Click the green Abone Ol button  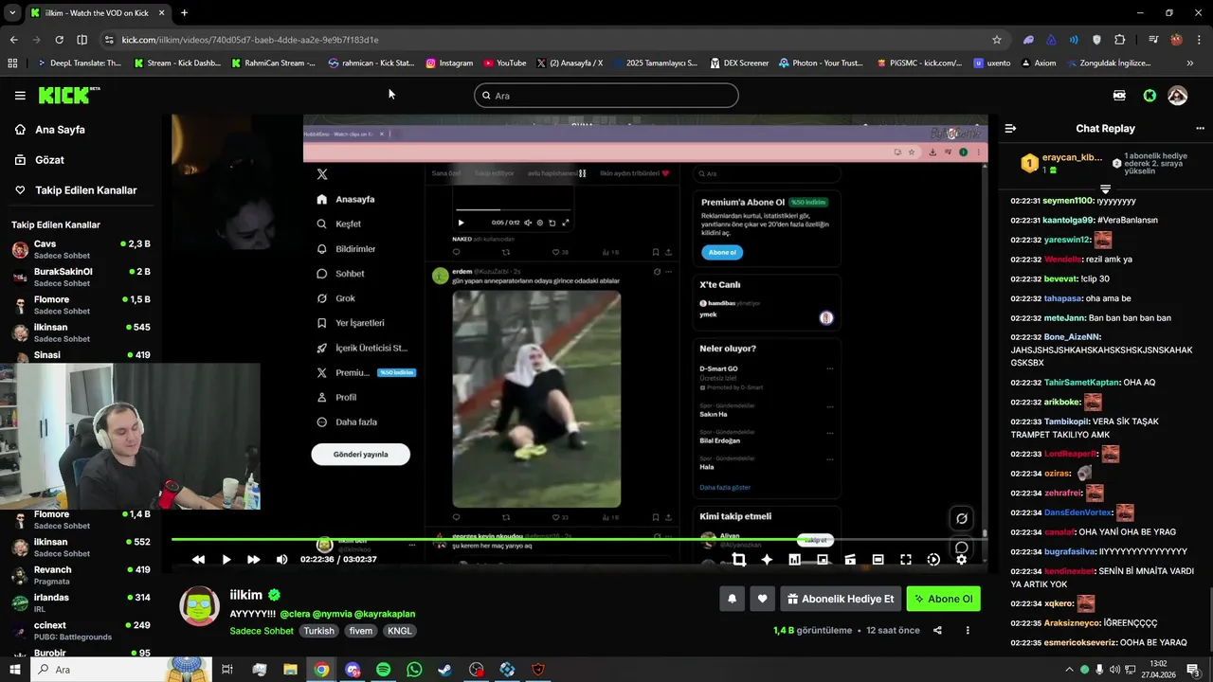click(943, 599)
